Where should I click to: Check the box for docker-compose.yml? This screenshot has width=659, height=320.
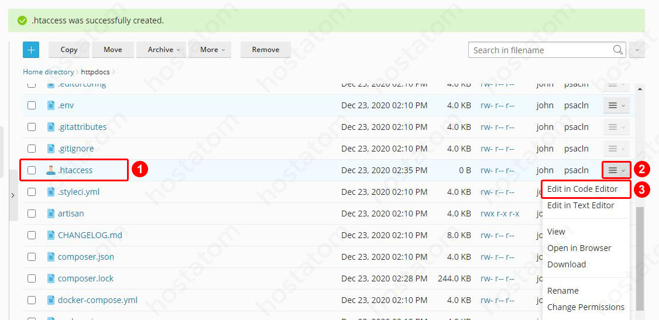tap(32, 300)
